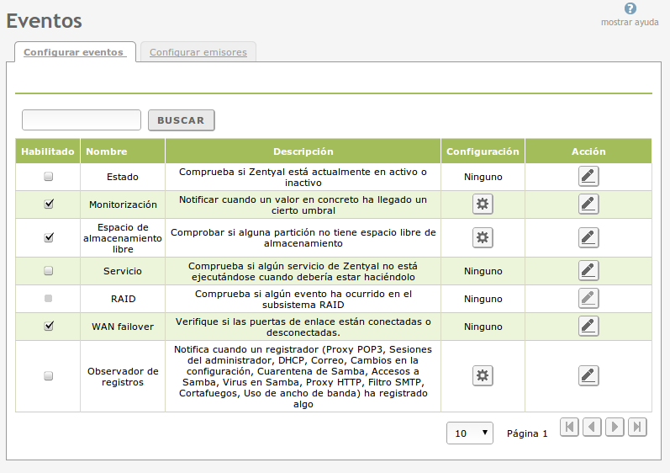
Task: Go to previous page of events
Action: click(x=592, y=427)
